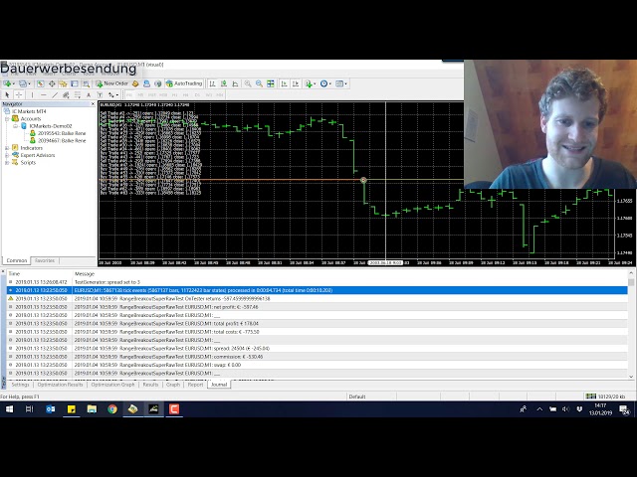Expand the Scripts node in Navigator
Image resolution: width=637 pixels, height=477 pixels.
(5, 162)
